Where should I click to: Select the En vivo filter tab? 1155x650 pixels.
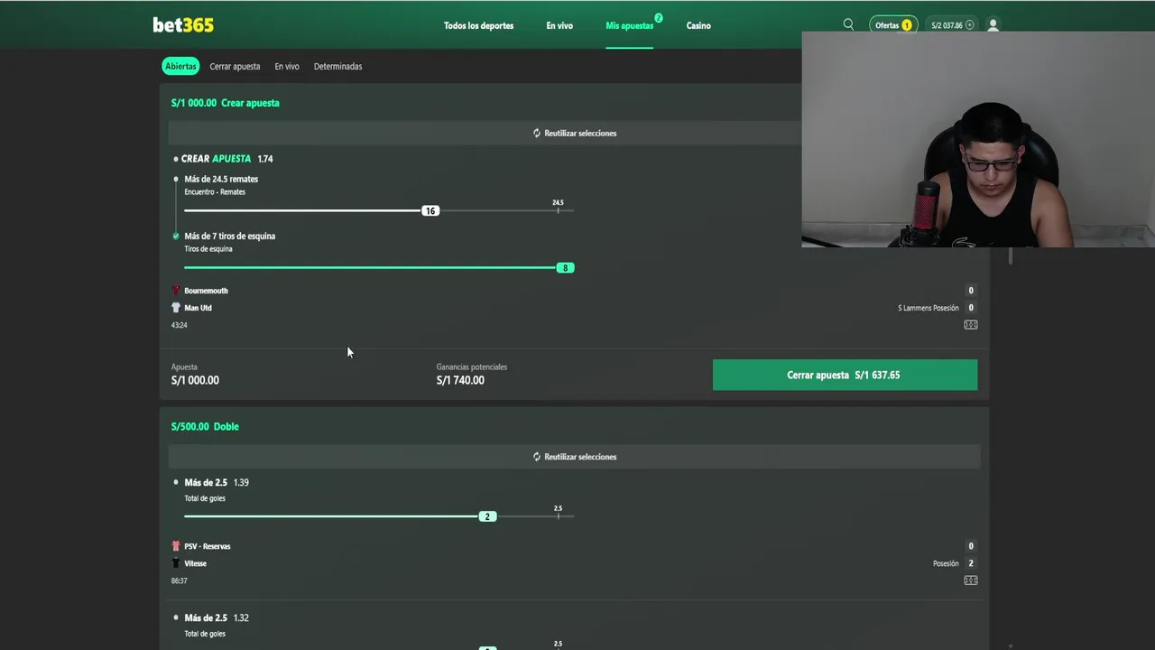pyautogui.click(x=287, y=66)
